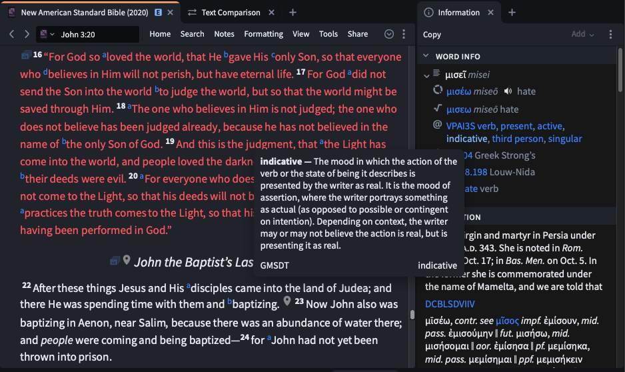Open the Home menu

(160, 34)
